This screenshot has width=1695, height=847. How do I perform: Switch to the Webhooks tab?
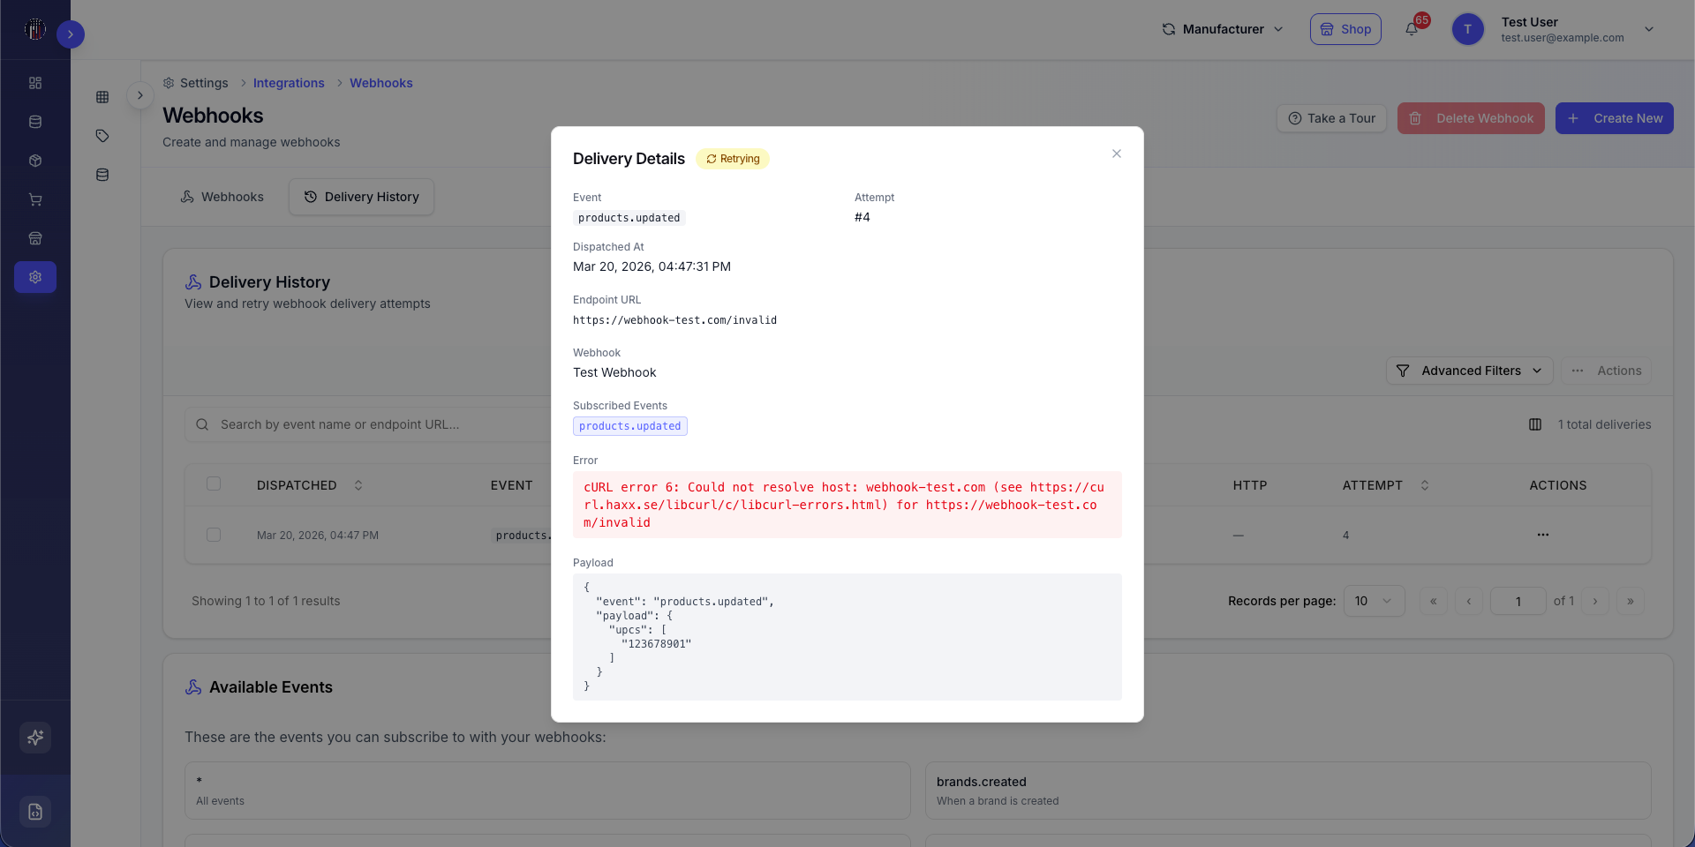[222, 197]
